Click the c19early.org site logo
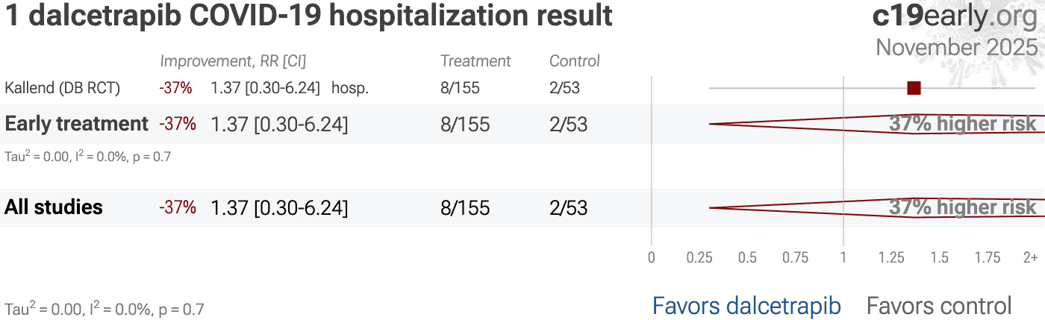Viewport: 1045px width, 320px height. (955, 16)
